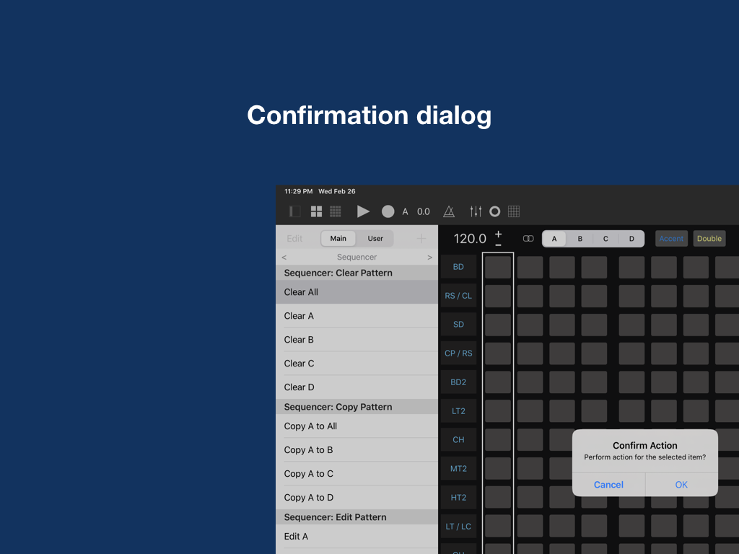Image resolution: width=739 pixels, height=554 pixels.
Task: Toggle the sidebar panel icon
Action: (x=294, y=211)
